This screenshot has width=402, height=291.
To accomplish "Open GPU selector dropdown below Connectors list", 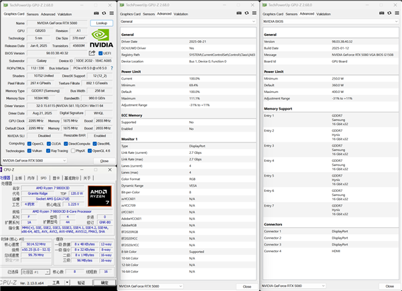I will pyautogui.click(x=293, y=286).
